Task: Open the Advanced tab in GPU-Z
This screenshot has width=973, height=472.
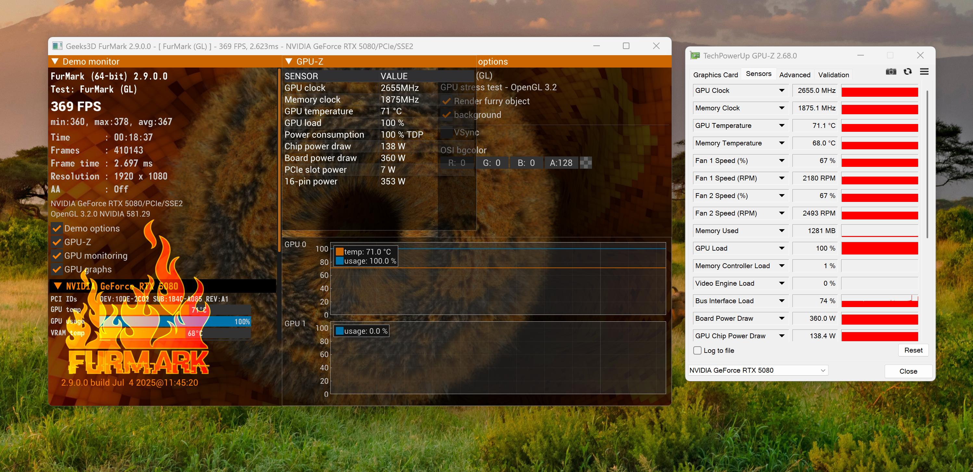Action: click(x=794, y=75)
